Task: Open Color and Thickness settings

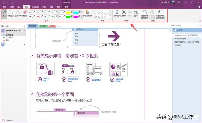Action: click(87, 14)
